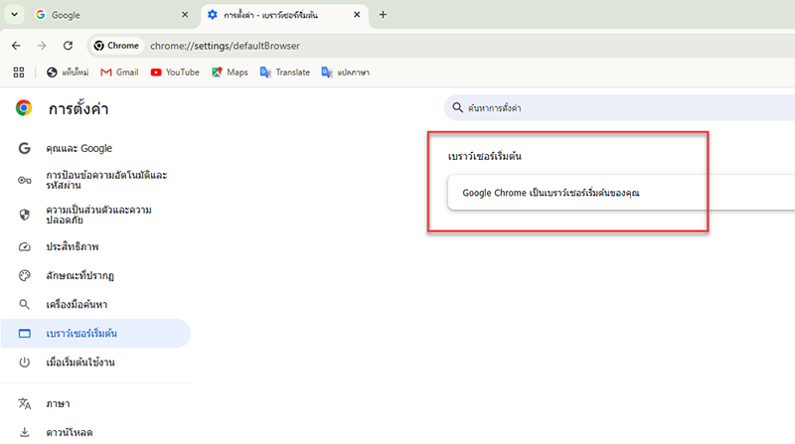Viewport: 795px width, 444px height.
Task: Open the apps grid bookmark icon
Action: tap(19, 73)
